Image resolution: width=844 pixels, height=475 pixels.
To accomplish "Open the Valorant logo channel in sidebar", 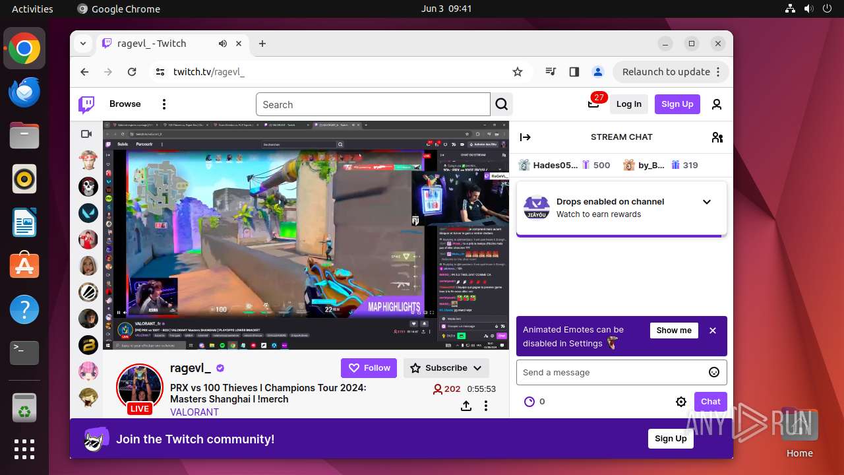I will 88,213.
